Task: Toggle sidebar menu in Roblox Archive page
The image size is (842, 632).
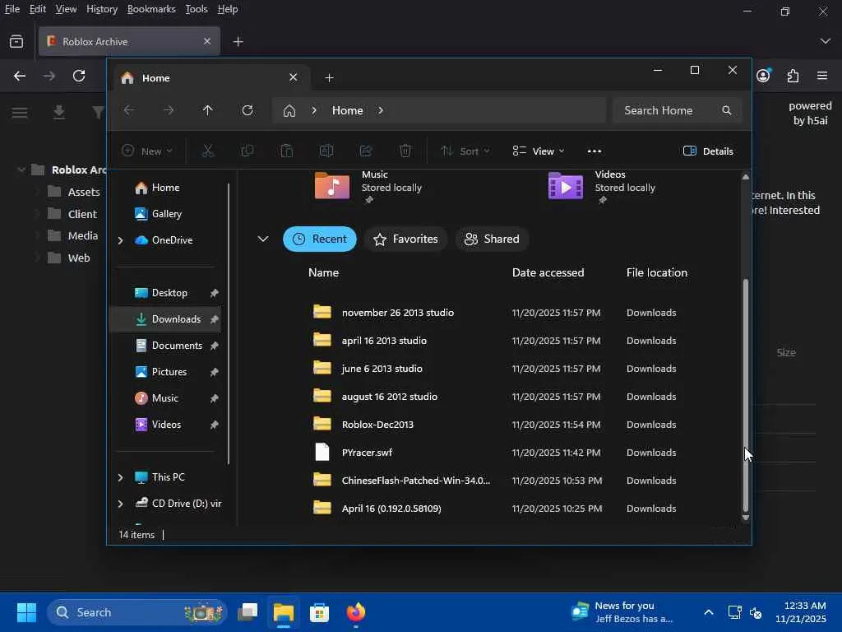Action: coord(20,112)
